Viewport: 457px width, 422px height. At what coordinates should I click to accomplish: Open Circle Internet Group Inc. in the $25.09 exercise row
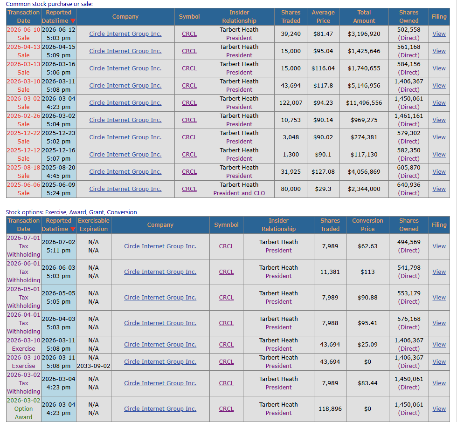(160, 344)
